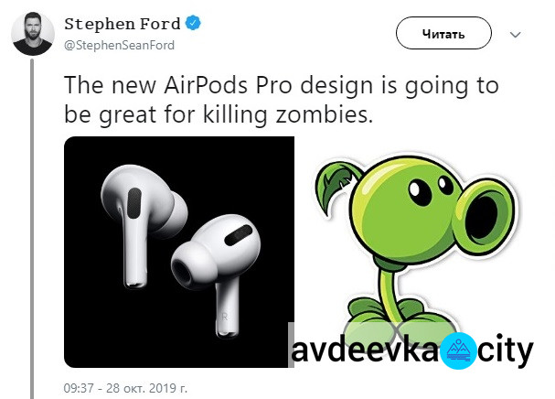
Task: Click the word 'AirPods' in the tweet
Action: click(206, 85)
